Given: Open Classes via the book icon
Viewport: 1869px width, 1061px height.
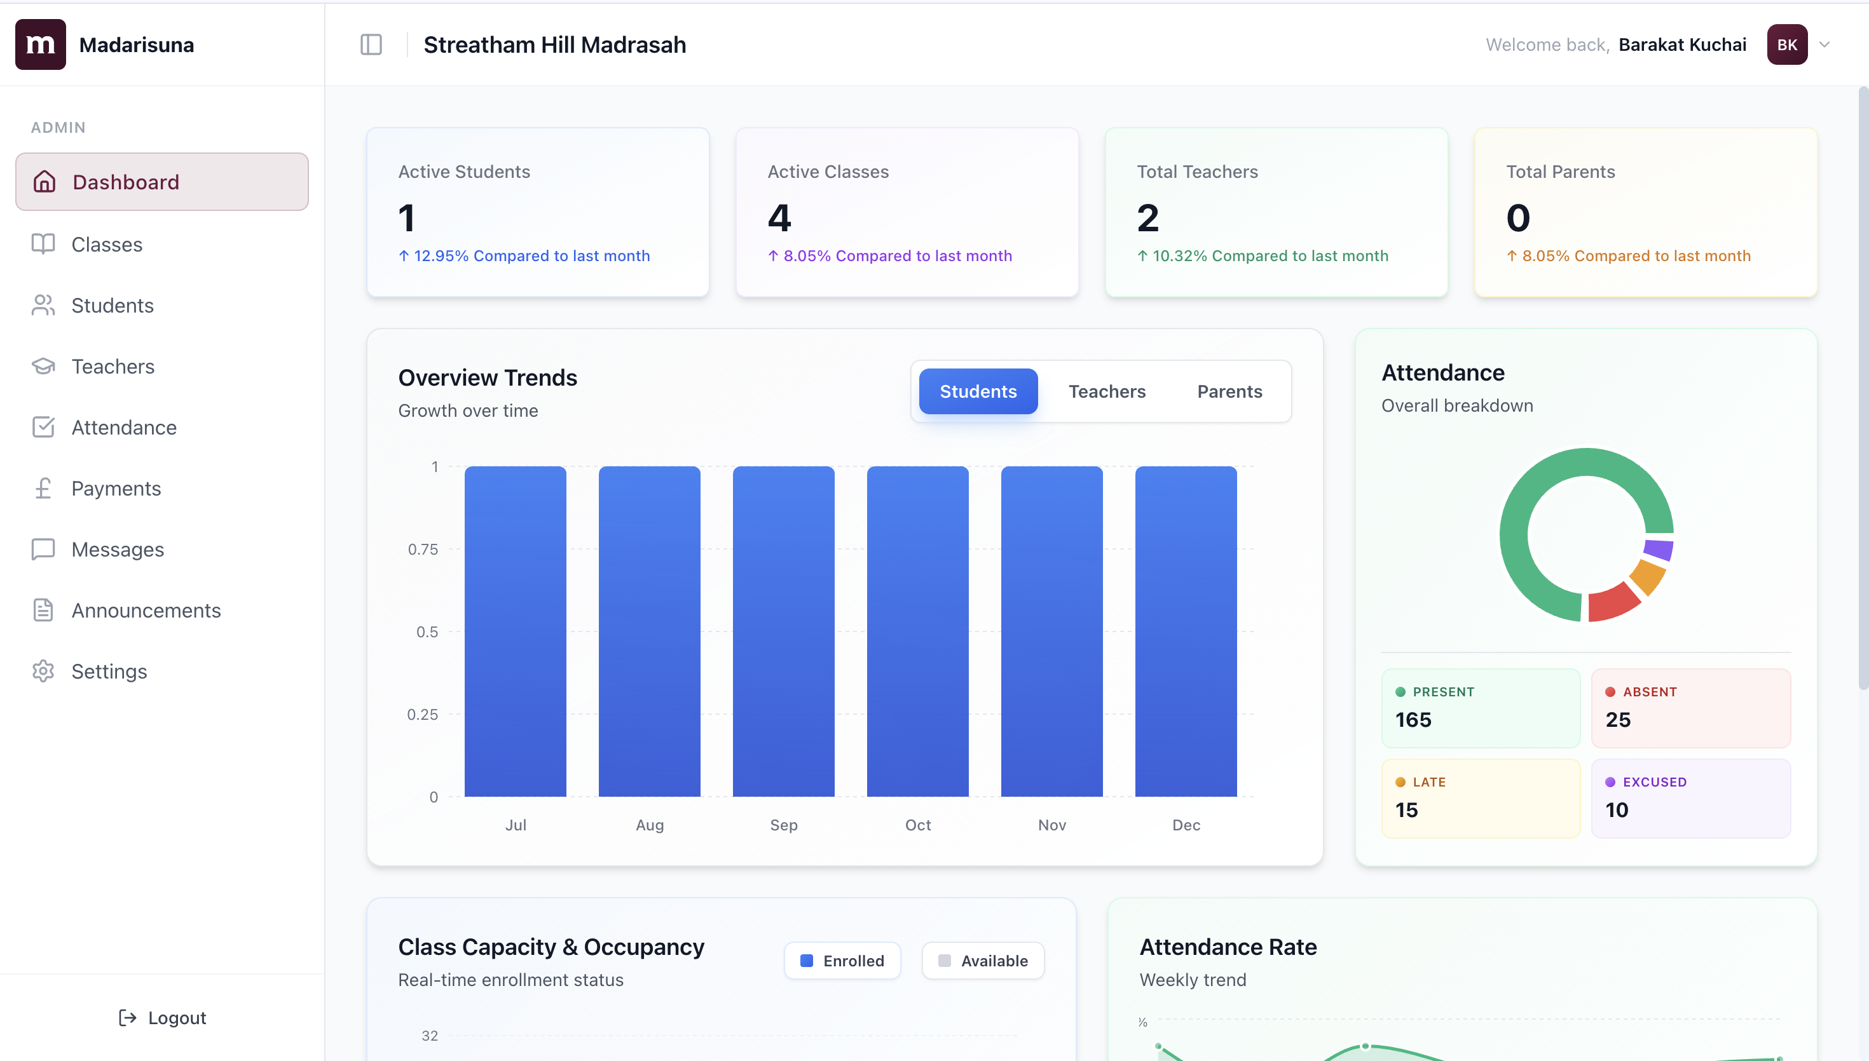Looking at the screenshot, I should (x=44, y=244).
